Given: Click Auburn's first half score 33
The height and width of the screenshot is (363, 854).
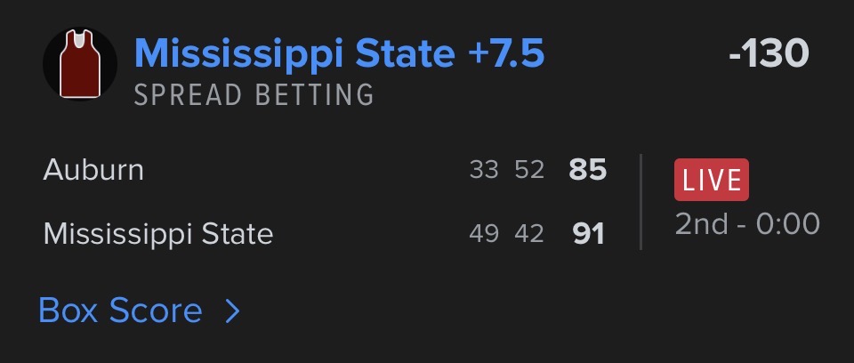Looking at the screenshot, I should pyautogui.click(x=484, y=170).
